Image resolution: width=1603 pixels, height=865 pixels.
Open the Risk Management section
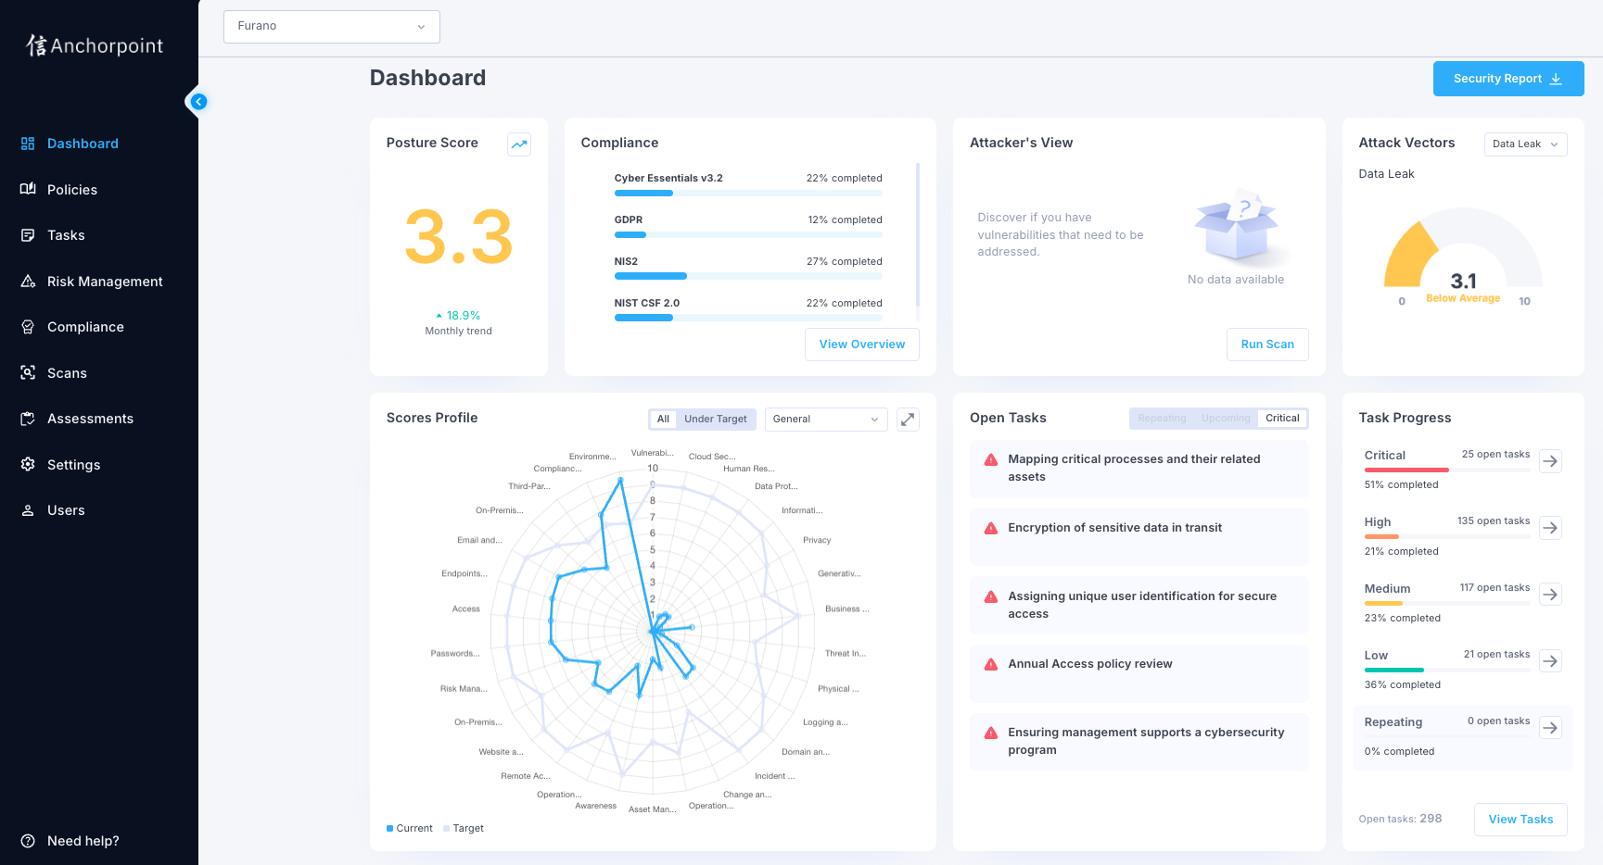point(105,281)
